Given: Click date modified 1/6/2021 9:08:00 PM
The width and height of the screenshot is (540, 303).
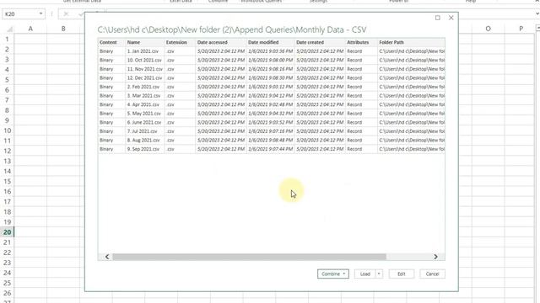Looking at the screenshot, I should click(270, 60).
